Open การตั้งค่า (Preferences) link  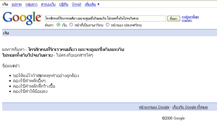187,20
